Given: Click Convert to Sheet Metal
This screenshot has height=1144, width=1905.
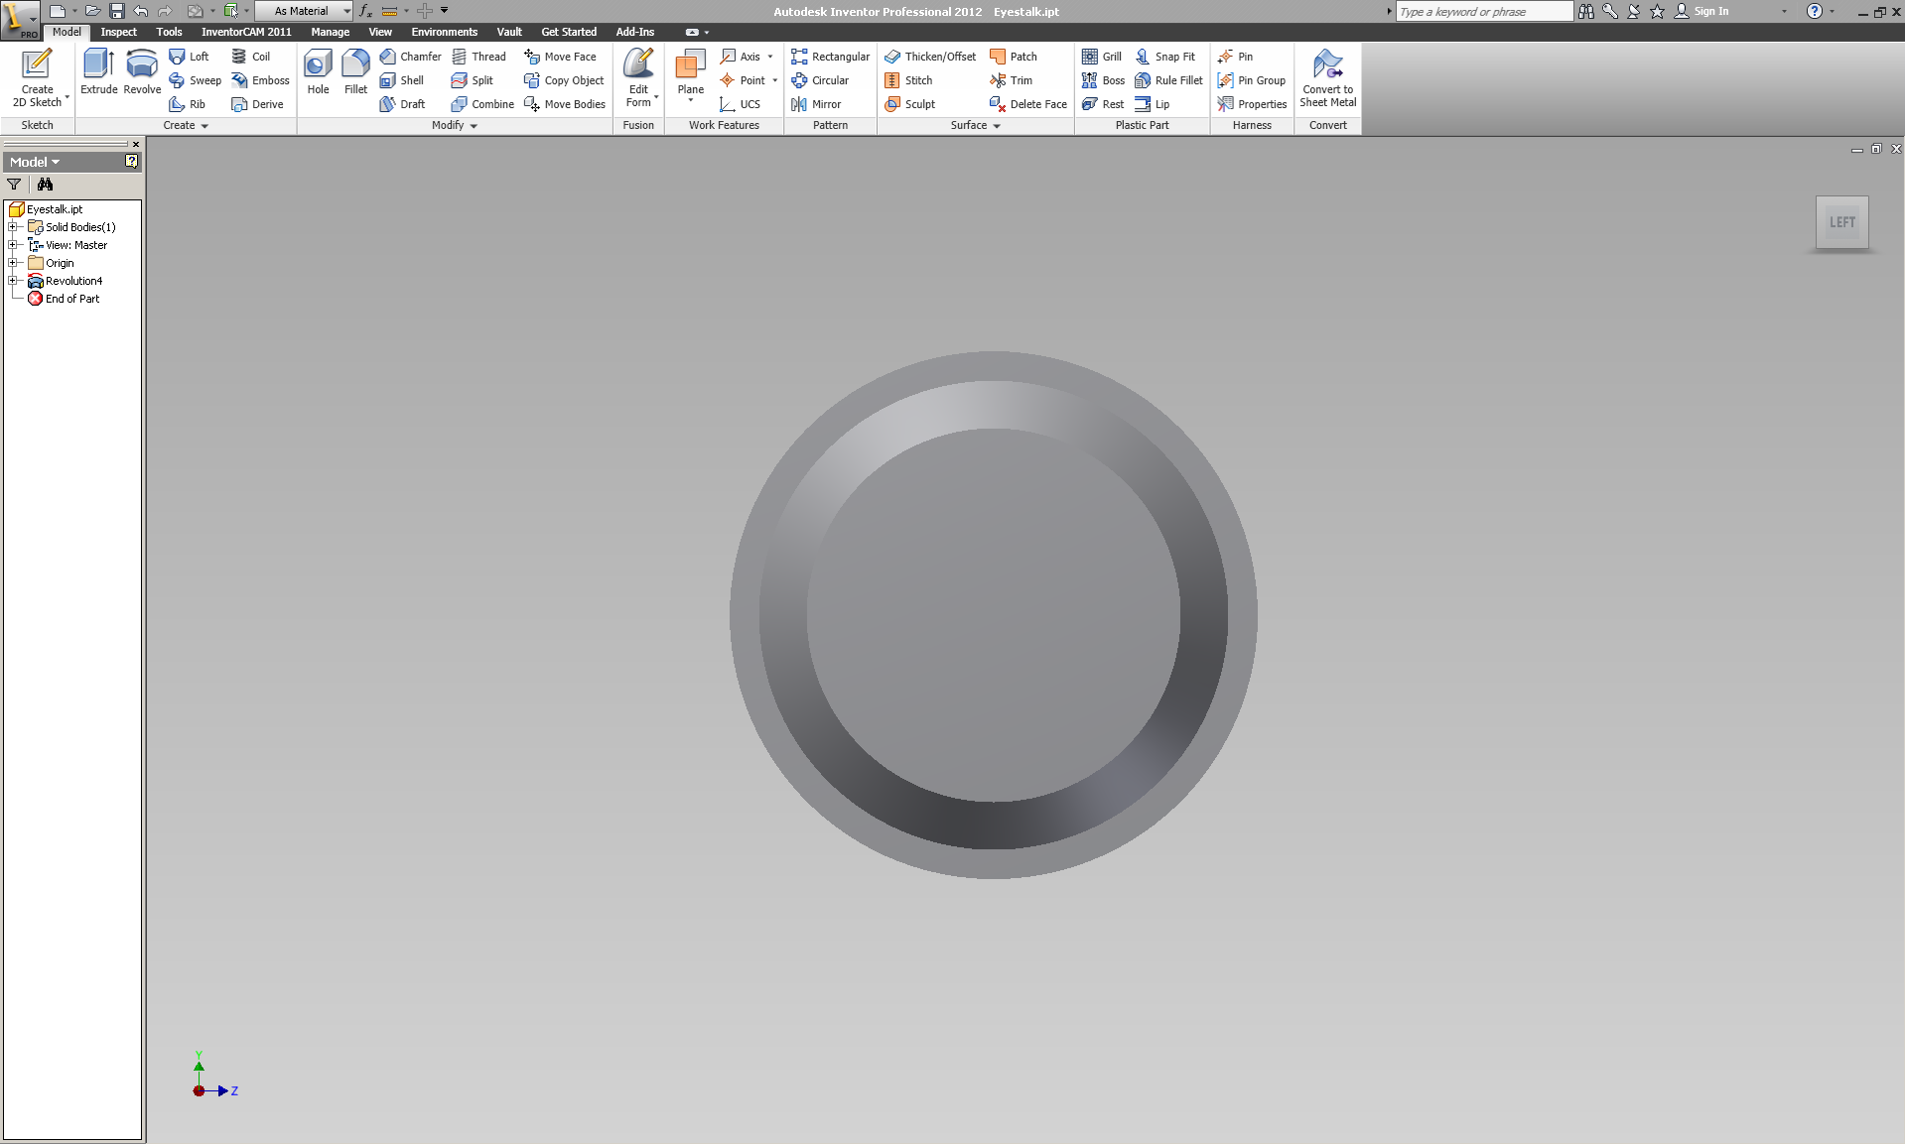Looking at the screenshot, I should pyautogui.click(x=1327, y=77).
